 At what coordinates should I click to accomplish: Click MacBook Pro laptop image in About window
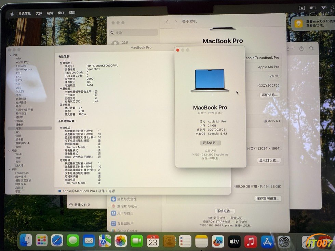pyautogui.click(x=210, y=80)
